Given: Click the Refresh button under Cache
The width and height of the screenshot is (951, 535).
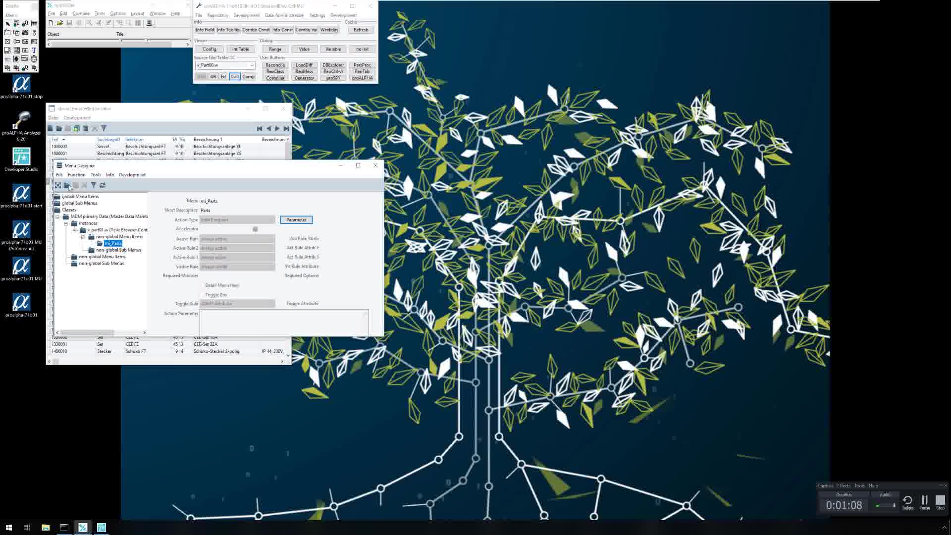Looking at the screenshot, I should pos(361,30).
